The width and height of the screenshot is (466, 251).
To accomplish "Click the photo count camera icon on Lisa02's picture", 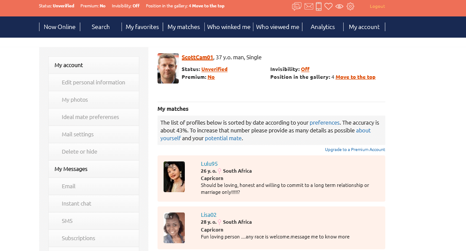I will (x=167, y=217).
